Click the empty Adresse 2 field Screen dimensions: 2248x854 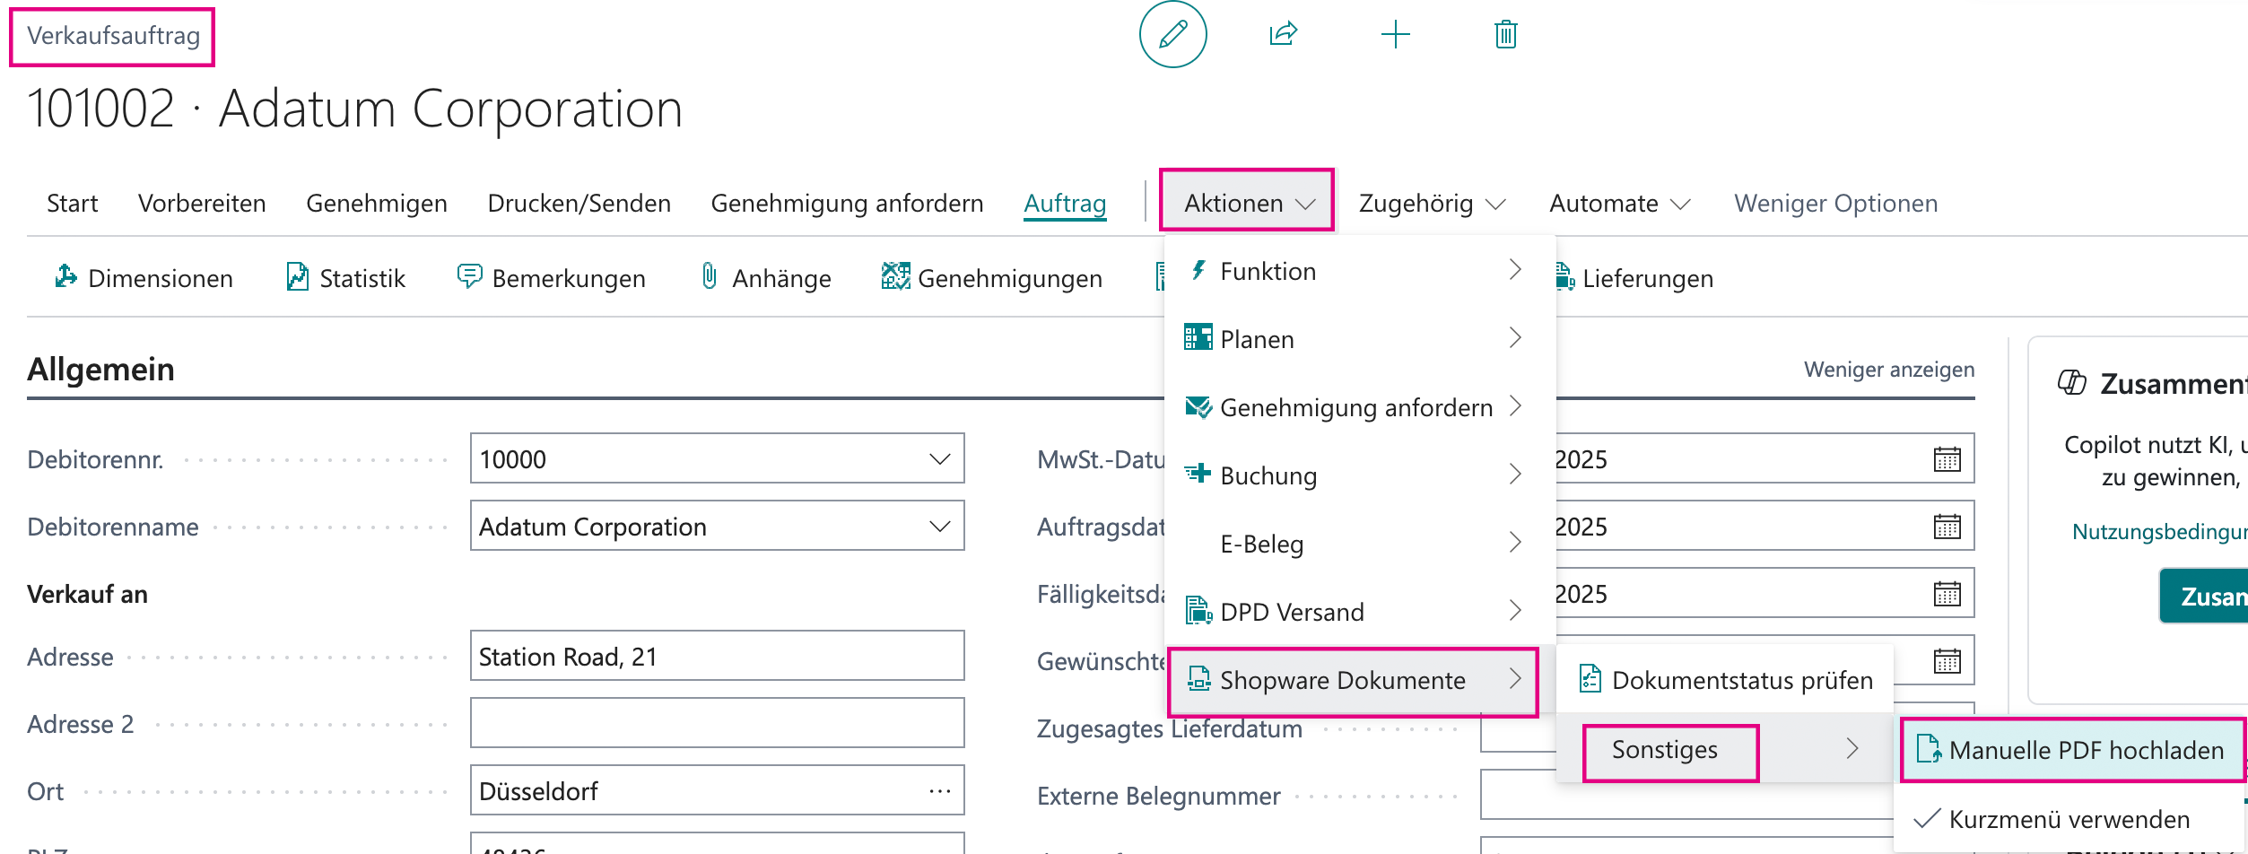pos(717,723)
